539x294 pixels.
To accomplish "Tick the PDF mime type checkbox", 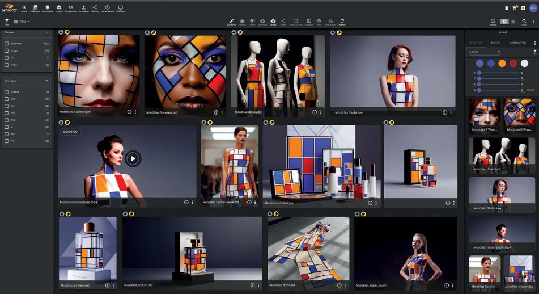I will [7, 106].
